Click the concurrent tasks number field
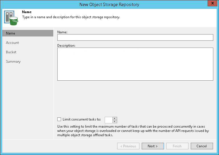Image resolution: width=219 pixels, height=155 pixels. tap(108, 120)
